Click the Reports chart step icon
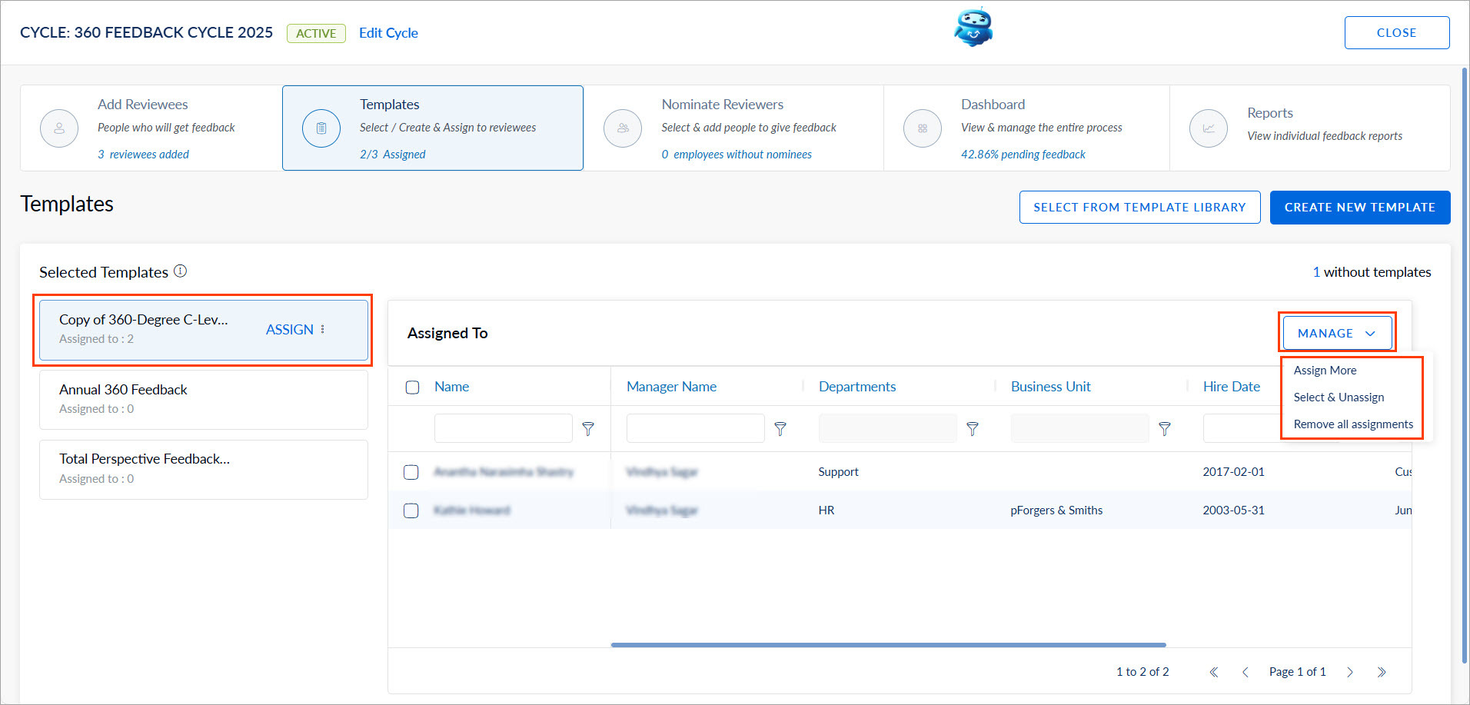The image size is (1470, 705). tap(1209, 128)
